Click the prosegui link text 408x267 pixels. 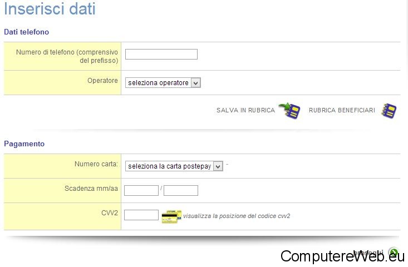pos(368,253)
